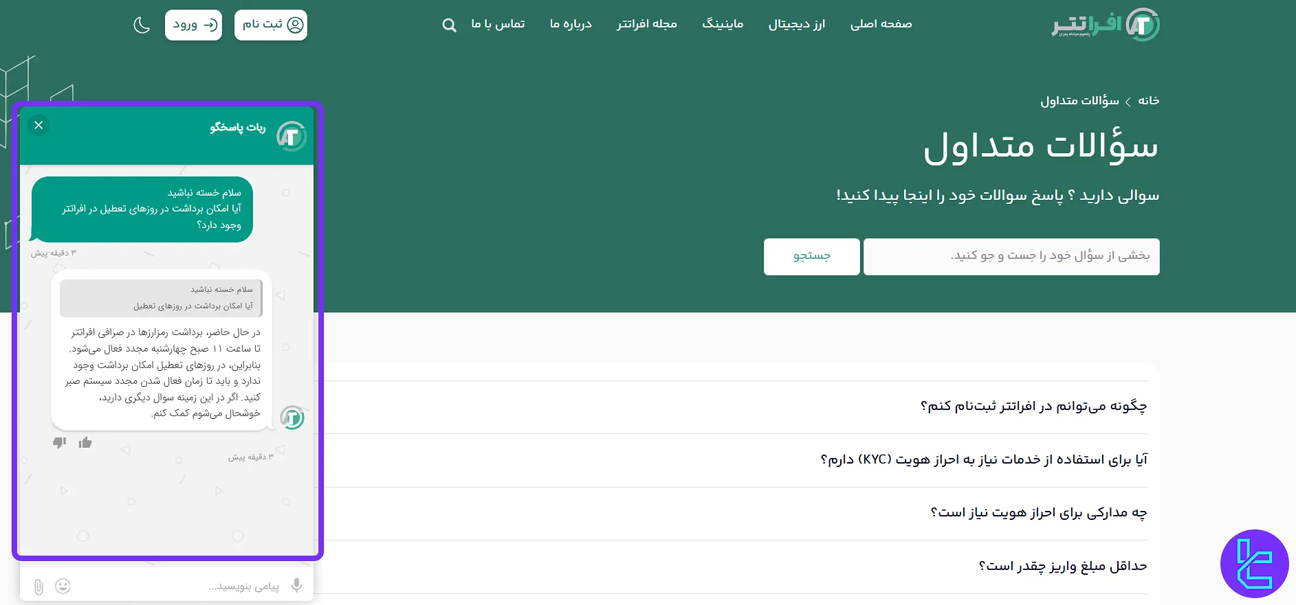Viewport: 1296px width, 605px height.
Task: Toggle dark mode with the moon icon
Action: point(142,25)
